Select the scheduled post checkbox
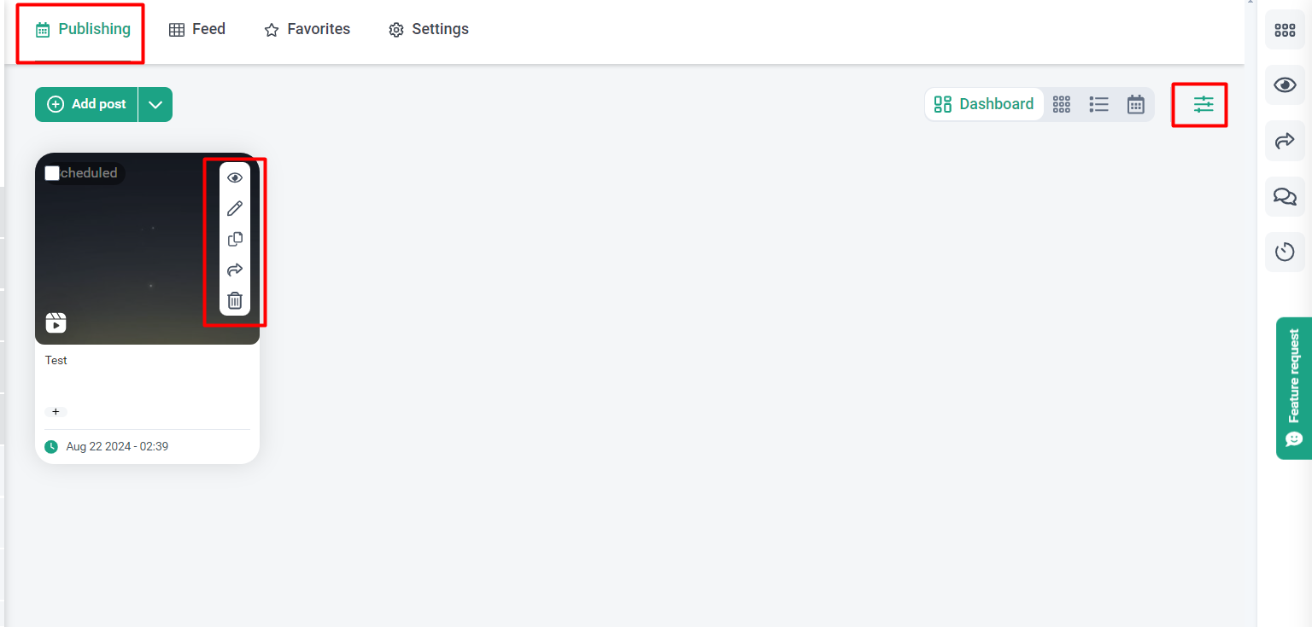 (x=52, y=173)
